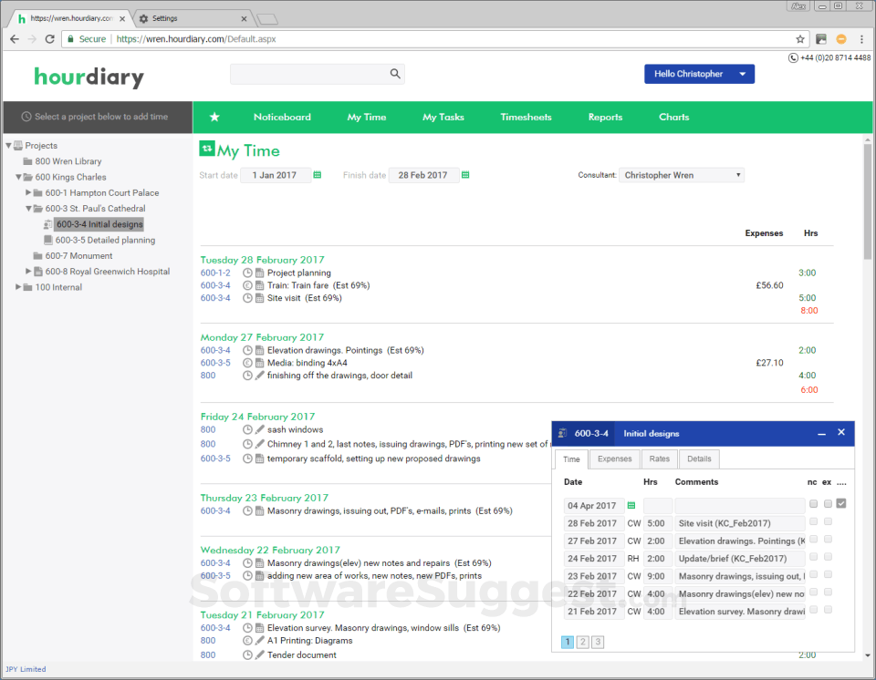Expand the 600-8 Royal Greenwich Hospital node
The image size is (876, 680).
pos(28,272)
